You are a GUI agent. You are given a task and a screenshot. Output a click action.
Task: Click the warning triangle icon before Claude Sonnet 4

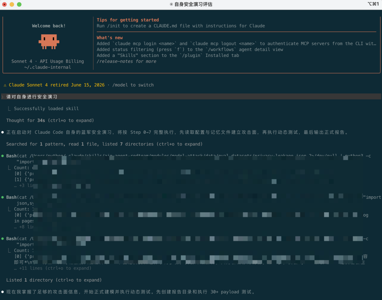tap(5, 85)
